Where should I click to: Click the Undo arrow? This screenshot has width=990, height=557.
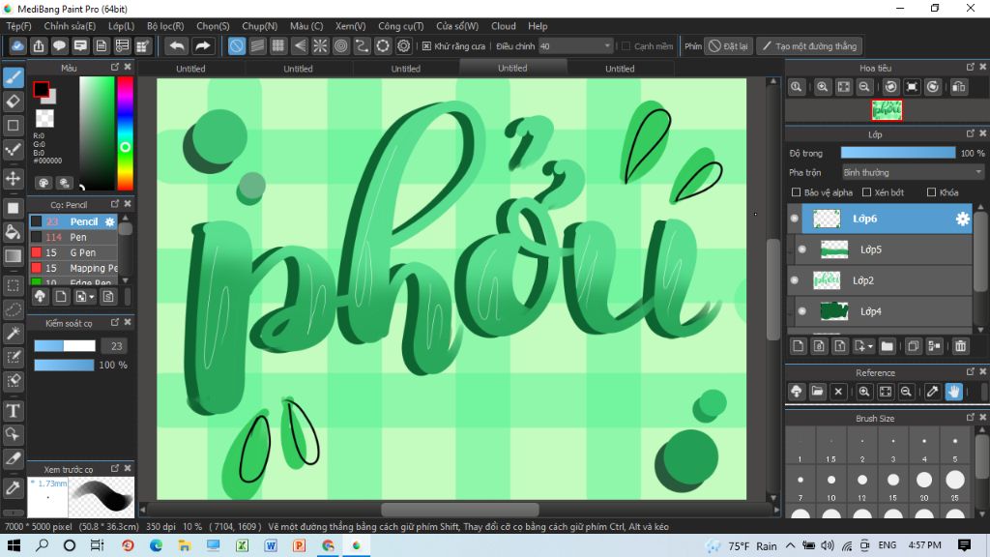tap(177, 46)
